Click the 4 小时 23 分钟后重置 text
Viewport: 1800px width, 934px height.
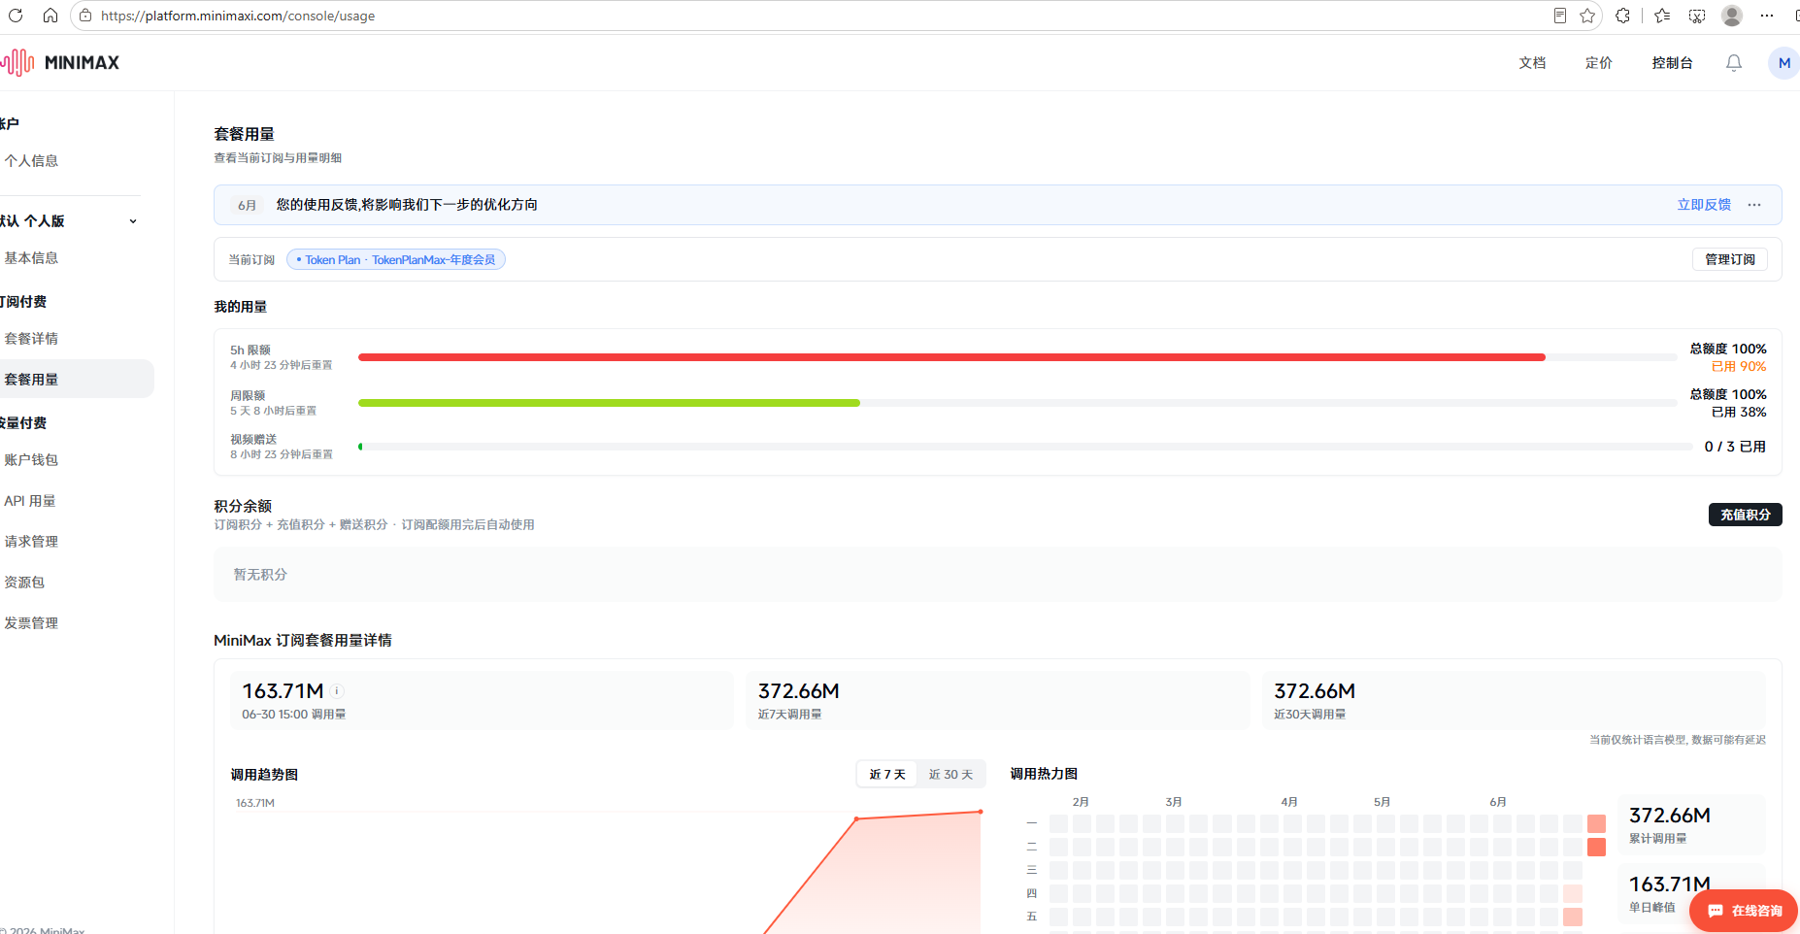(282, 366)
